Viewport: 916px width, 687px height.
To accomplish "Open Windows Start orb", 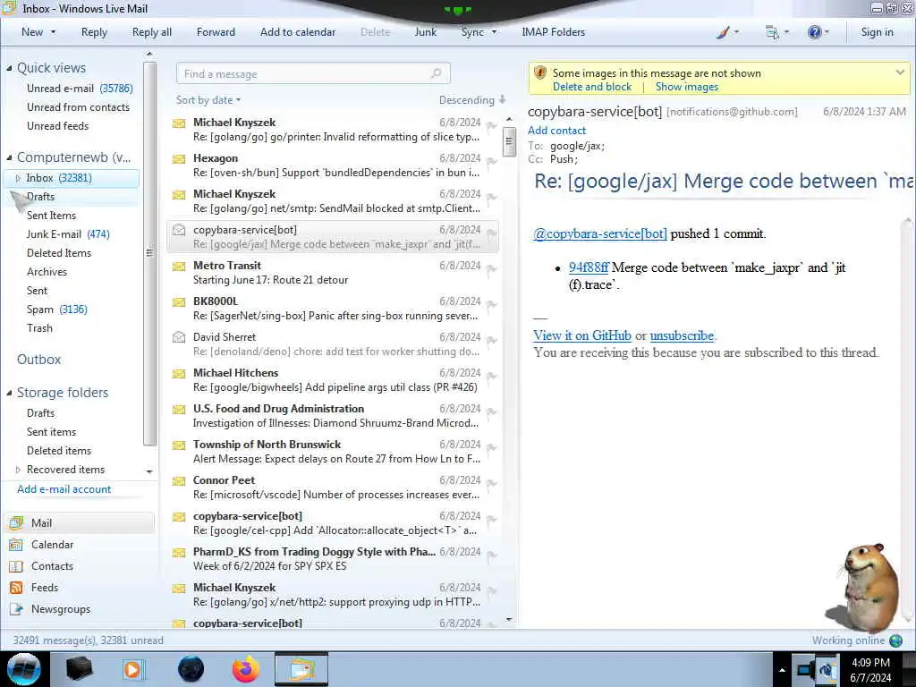I will (x=24, y=669).
